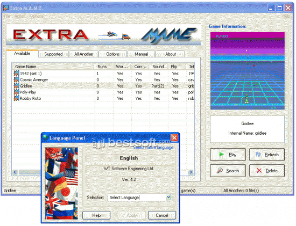Viewport: 296px width, 226px height.
Task: Select the Cosmic Avenger game icon
Action: click(x=17, y=79)
